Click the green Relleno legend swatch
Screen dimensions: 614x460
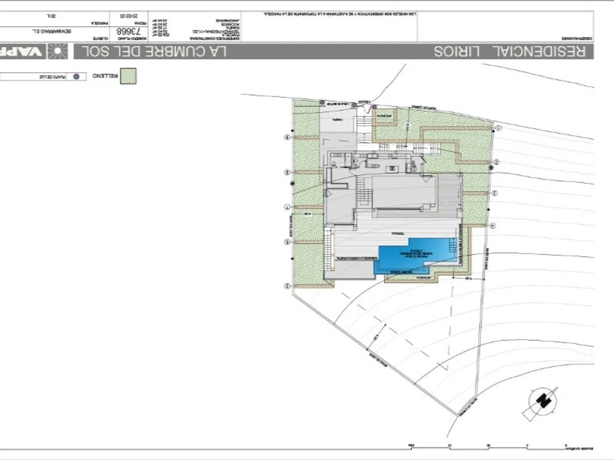pyautogui.click(x=128, y=76)
